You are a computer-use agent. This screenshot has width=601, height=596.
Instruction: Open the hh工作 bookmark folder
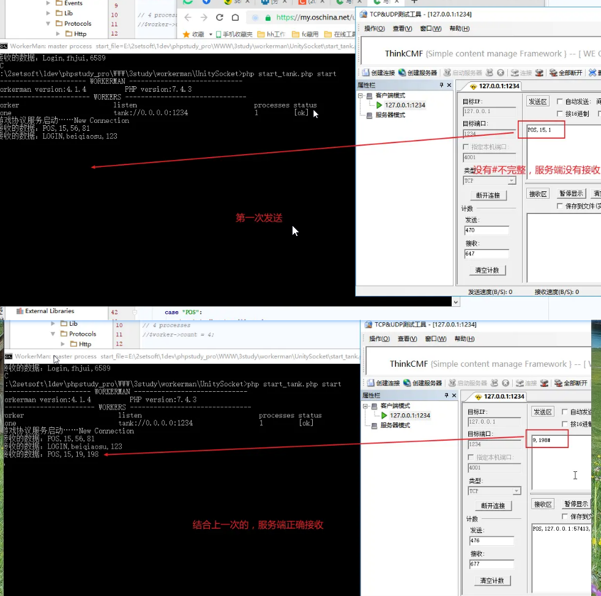click(271, 34)
